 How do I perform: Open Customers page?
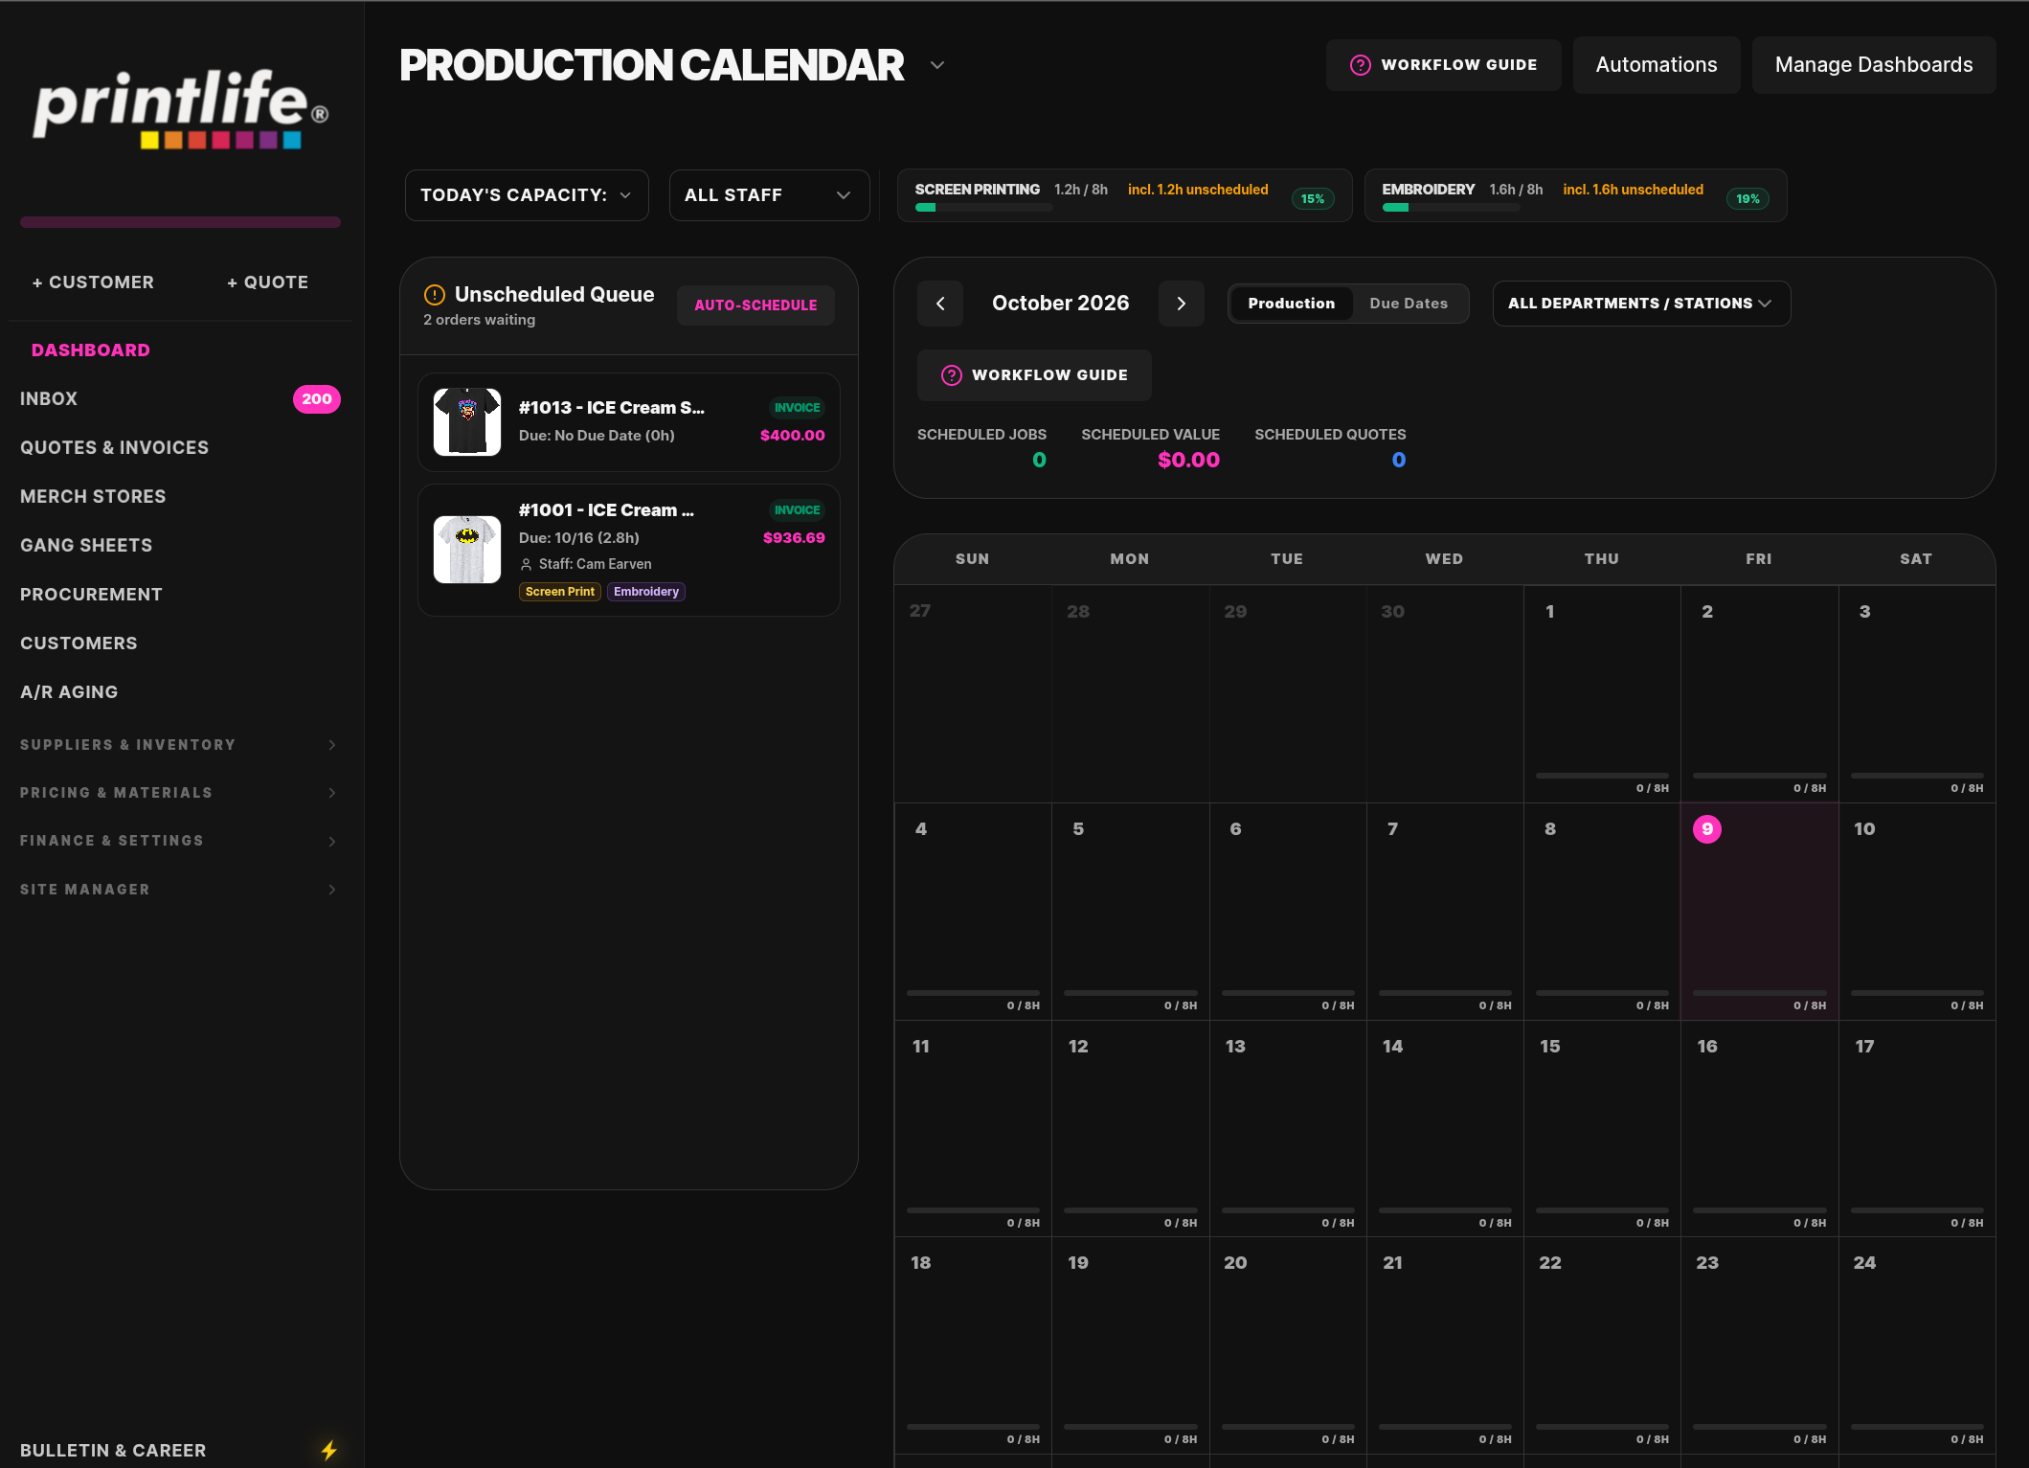pyautogui.click(x=79, y=644)
